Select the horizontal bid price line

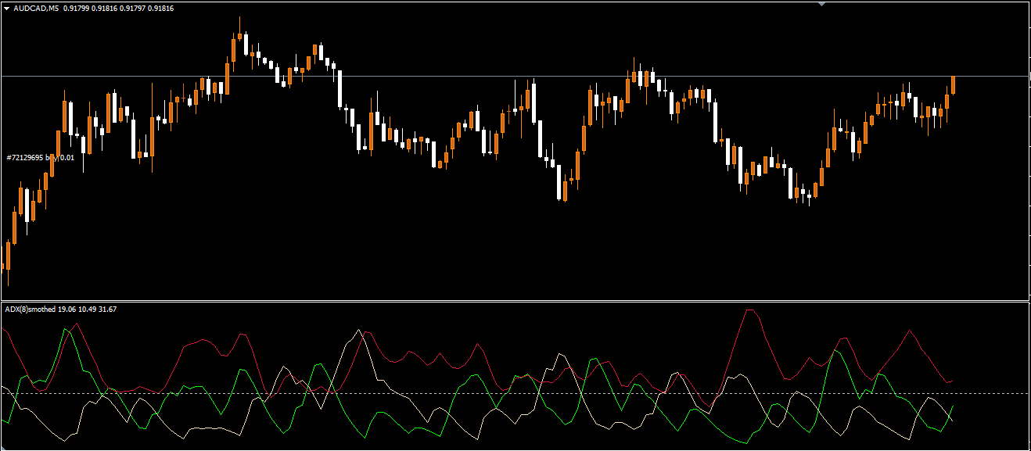pos(469,76)
